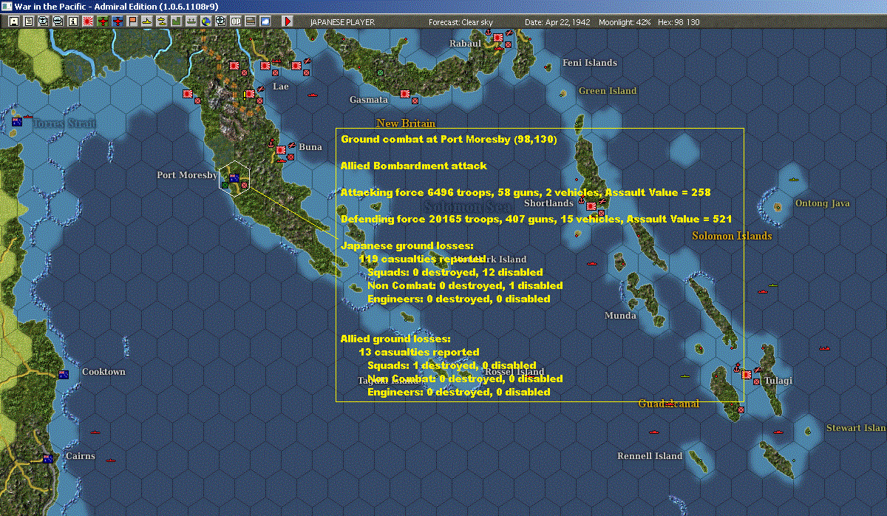Click the red play arrow end turn icon
The width and height of the screenshot is (887, 516).
288,21
